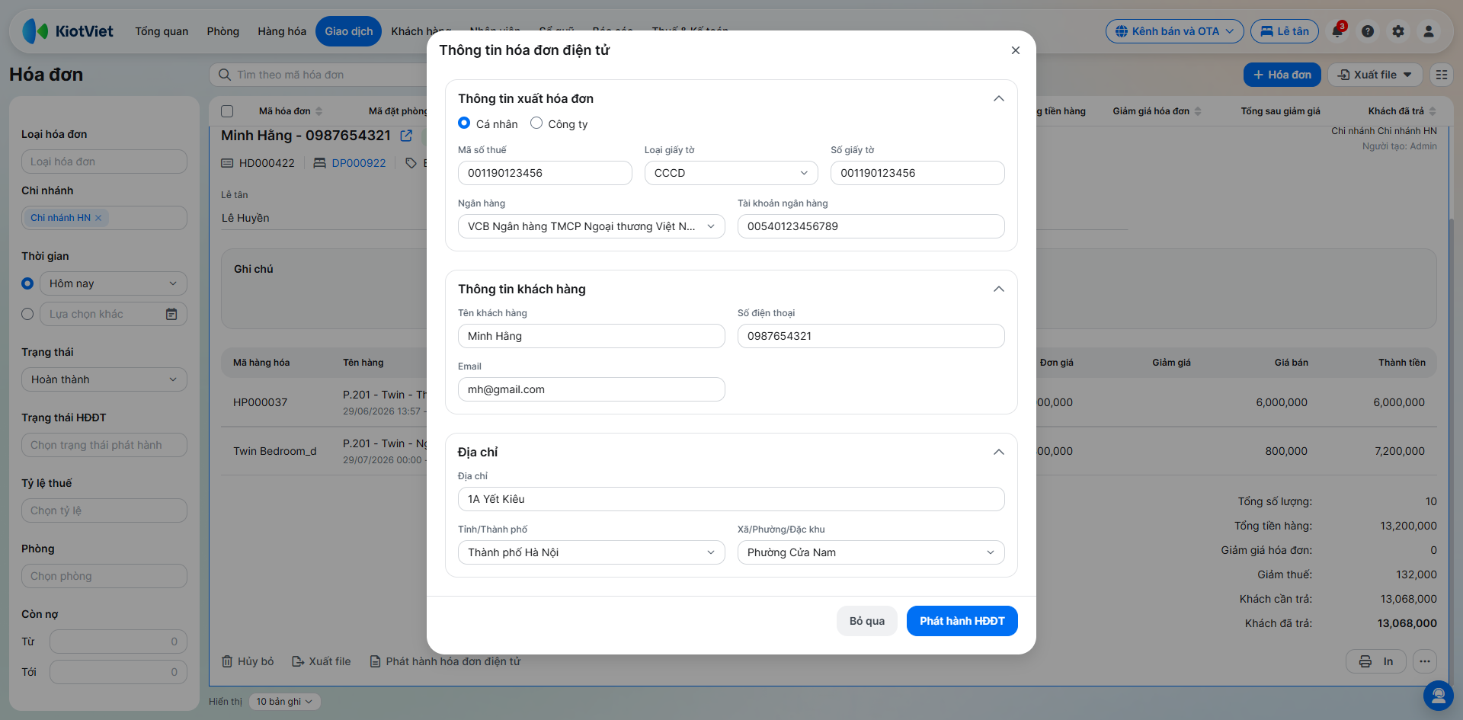Image resolution: width=1463 pixels, height=720 pixels.
Task: Open booking link DP000922
Action: (x=359, y=163)
